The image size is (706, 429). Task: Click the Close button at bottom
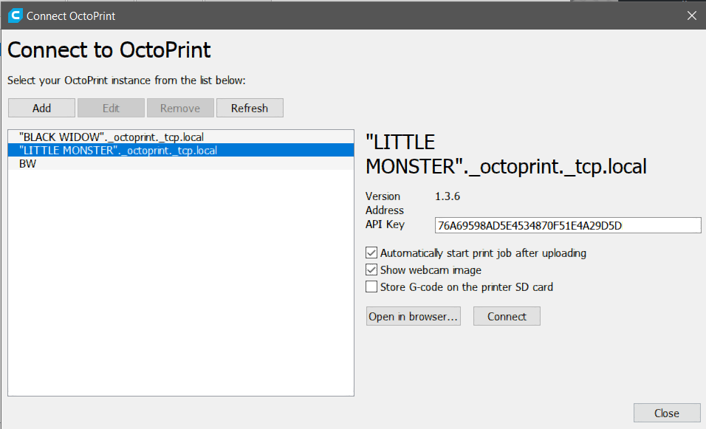click(x=667, y=413)
